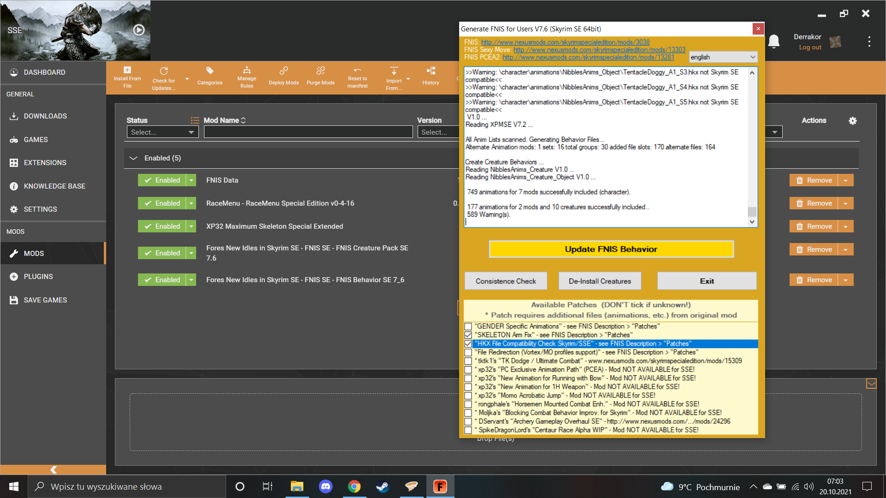
Task: Tick the tktk1's TK Dodge patch
Action: [x=468, y=361]
